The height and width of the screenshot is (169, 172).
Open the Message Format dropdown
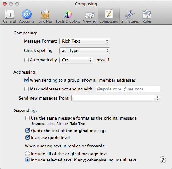click(x=85, y=41)
